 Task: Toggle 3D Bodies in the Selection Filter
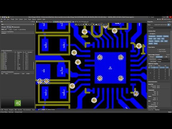point(159,36)
